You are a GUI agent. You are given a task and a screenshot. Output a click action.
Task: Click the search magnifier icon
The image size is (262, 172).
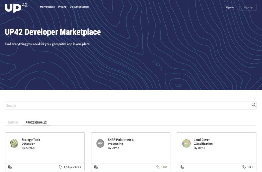coord(253,105)
